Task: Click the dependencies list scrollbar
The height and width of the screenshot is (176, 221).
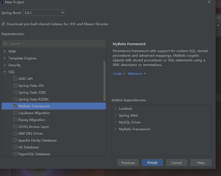Action: (x=104, y=81)
